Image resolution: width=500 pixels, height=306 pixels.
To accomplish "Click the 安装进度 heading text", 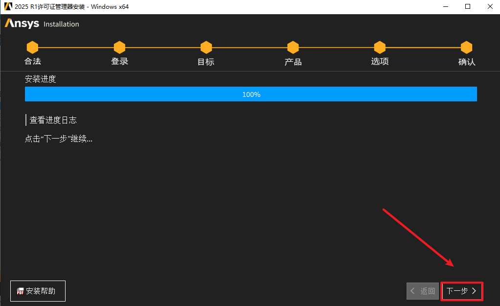I will click(x=41, y=79).
